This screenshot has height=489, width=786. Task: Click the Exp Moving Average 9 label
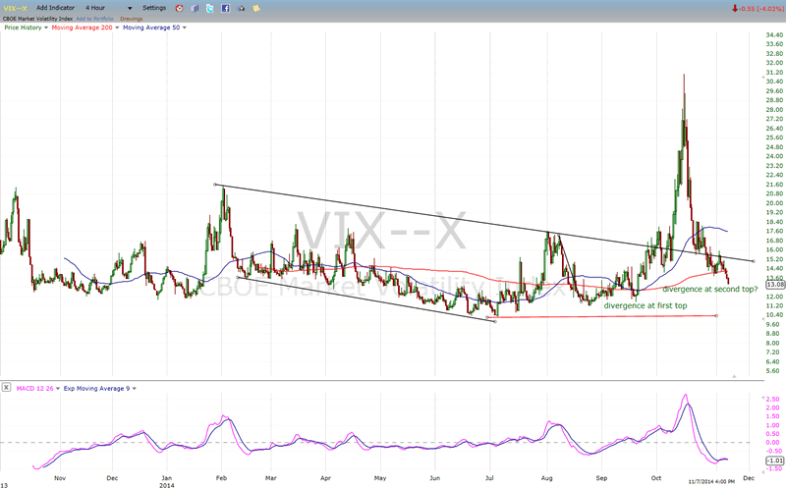pos(96,388)
